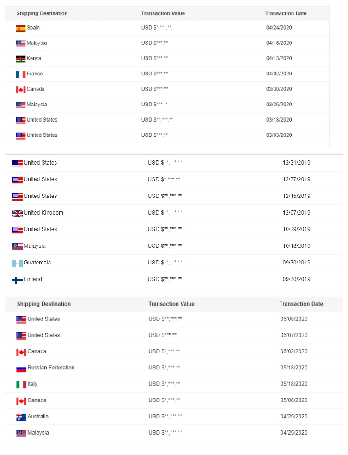Select the France flag icon
Viewport: 348px width, 455px height.
pyautogui.click(x=21, y=74)
